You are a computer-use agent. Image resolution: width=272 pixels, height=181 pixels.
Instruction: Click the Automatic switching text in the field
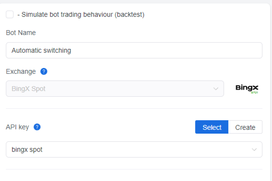click(x=41, y=50)
